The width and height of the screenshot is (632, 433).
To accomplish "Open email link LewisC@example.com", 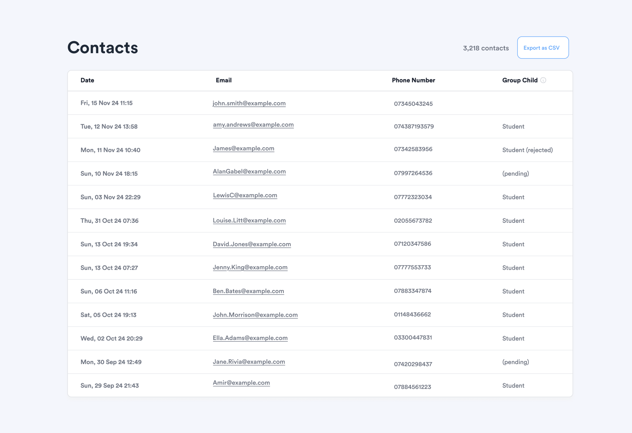I will (x=245, y=195).
